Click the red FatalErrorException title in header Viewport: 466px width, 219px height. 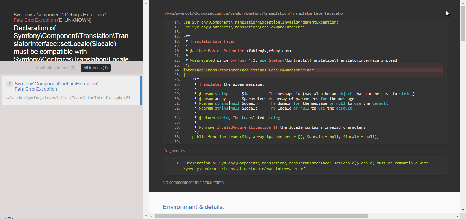pyautogui.click(x=34, y=20)
